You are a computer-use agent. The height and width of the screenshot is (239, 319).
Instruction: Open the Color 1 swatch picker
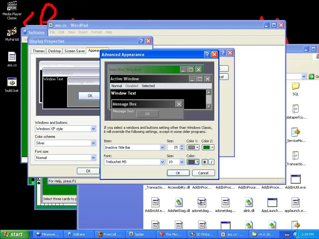[193, 147]
